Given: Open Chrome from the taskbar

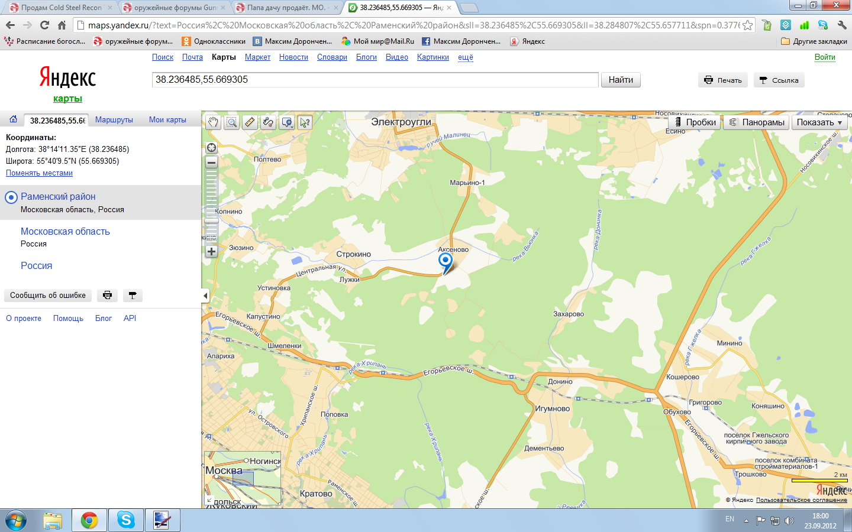Looking at the screenshot, I should [x=89, y=520].
